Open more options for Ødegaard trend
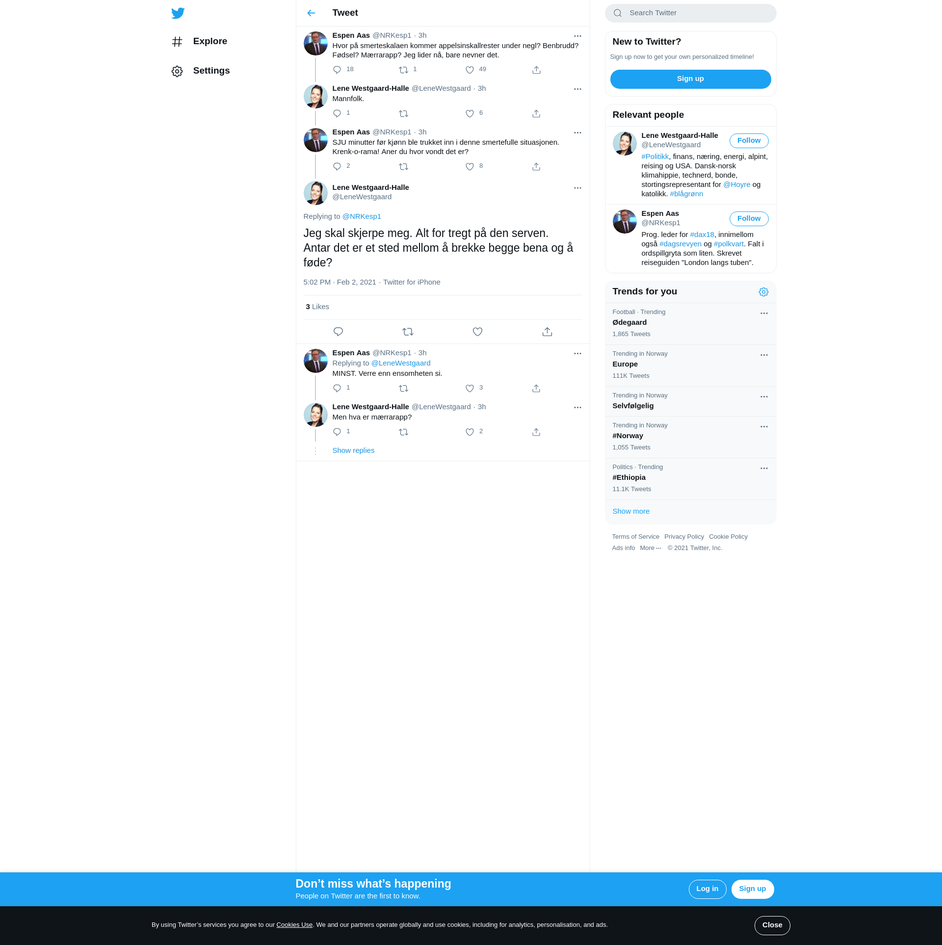 (763, 313)
